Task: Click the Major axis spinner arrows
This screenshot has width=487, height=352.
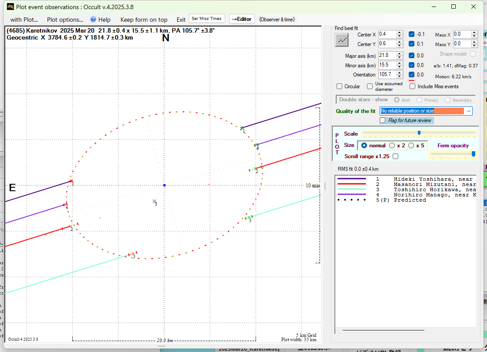Action: pyautogui.click(x=400, y=56)
